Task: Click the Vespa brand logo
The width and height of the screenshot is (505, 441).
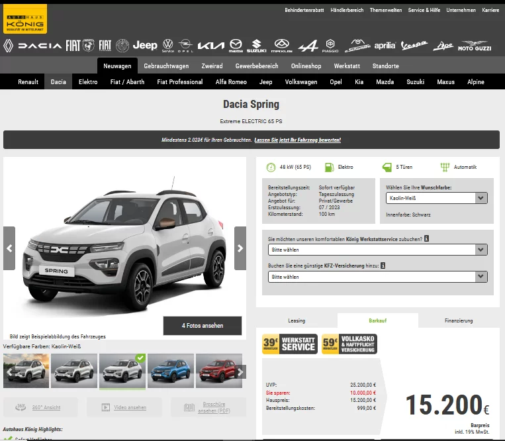Action: [x=414, y=46]
